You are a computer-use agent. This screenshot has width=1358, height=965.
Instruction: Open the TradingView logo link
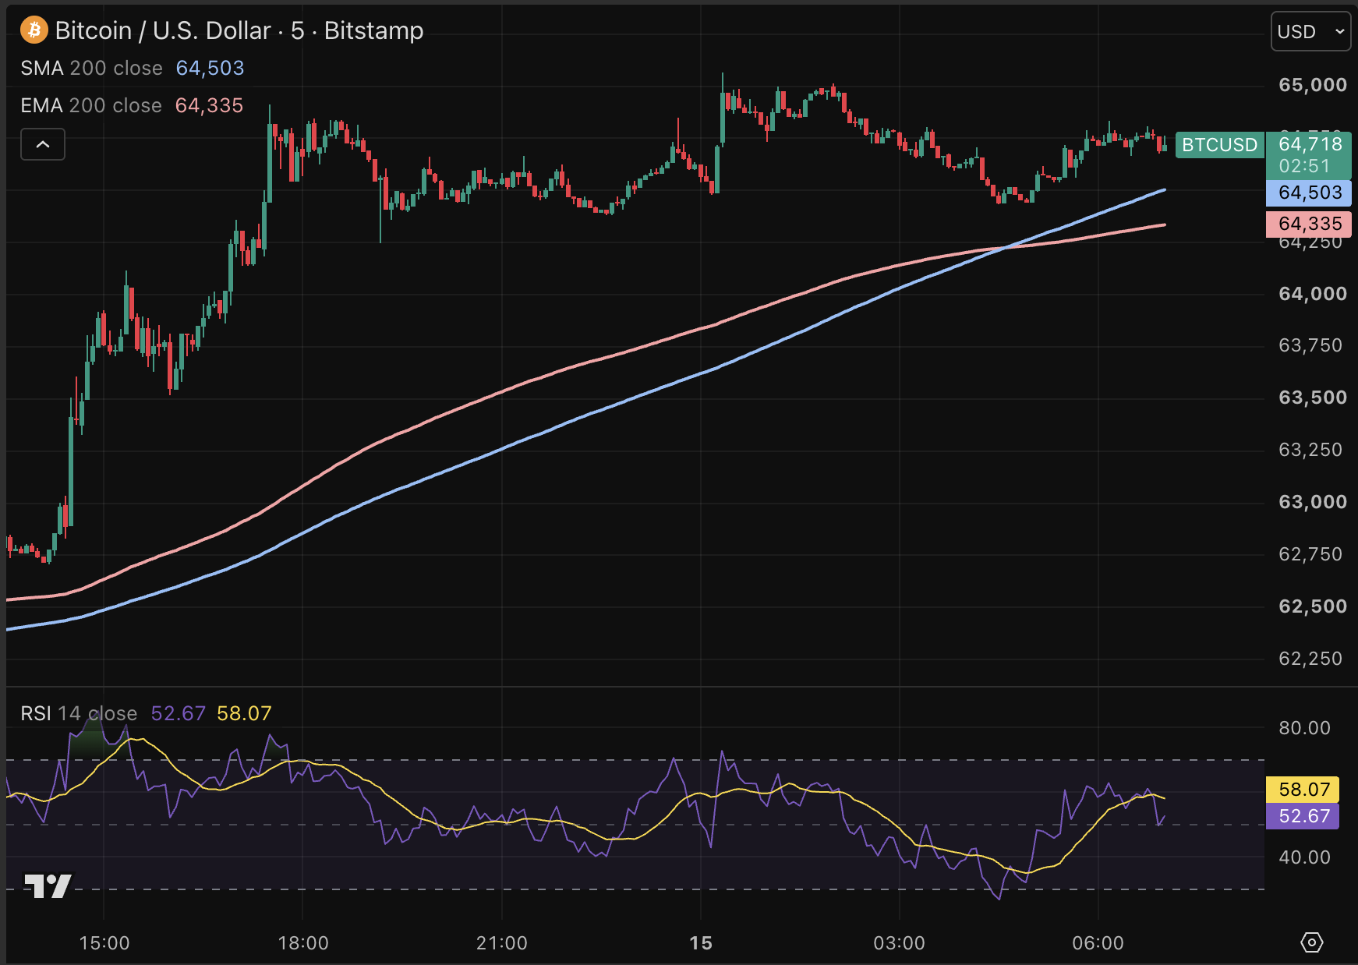tap(48, 885)
